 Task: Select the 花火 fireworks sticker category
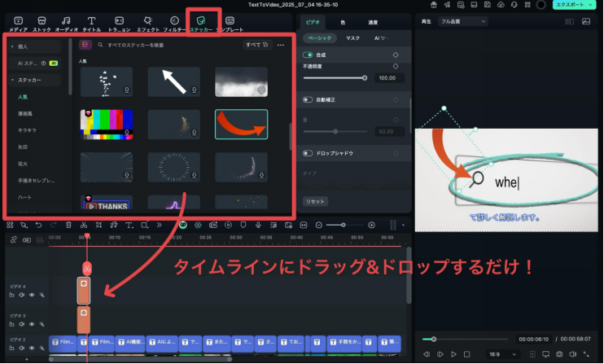23,164
